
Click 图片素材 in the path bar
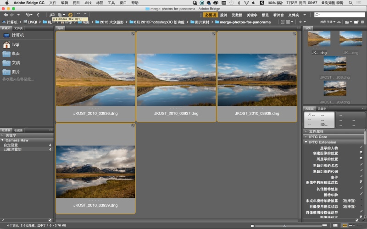(x=200, y=22)
